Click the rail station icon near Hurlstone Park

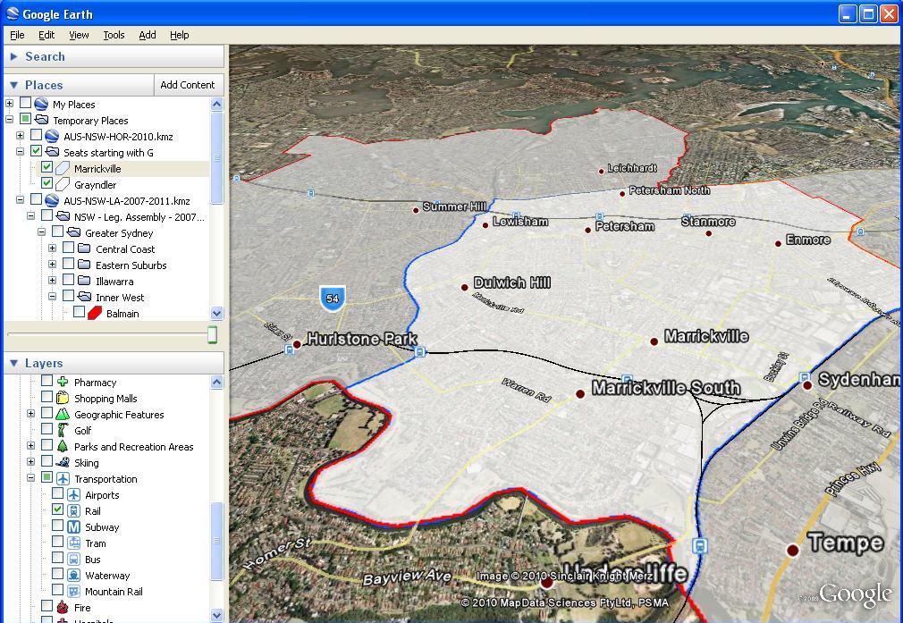click(290, 349)
